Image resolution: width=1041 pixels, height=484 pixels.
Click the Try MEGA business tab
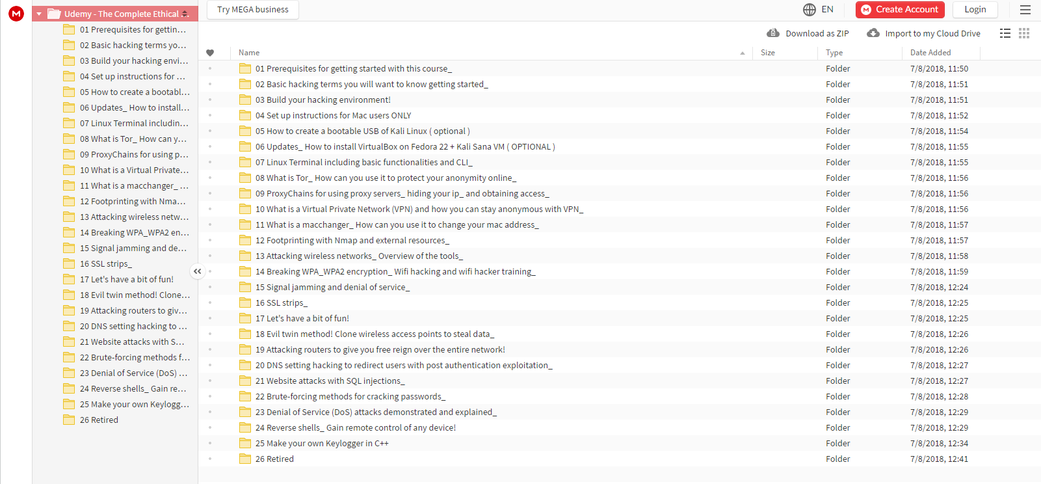pos(253,10)
